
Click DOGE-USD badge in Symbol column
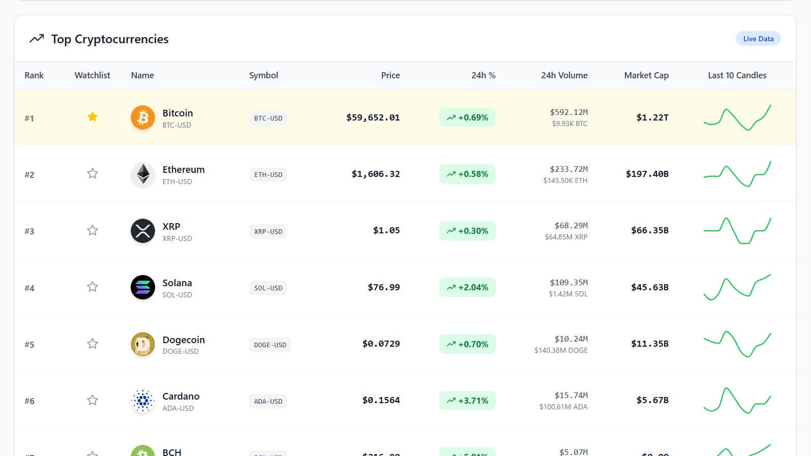pyautogui.click(x=270, y=345)
